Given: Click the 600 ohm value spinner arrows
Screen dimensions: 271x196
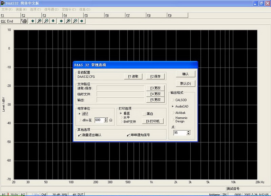Looking at the screenshot, I should [x=106, y=120].
